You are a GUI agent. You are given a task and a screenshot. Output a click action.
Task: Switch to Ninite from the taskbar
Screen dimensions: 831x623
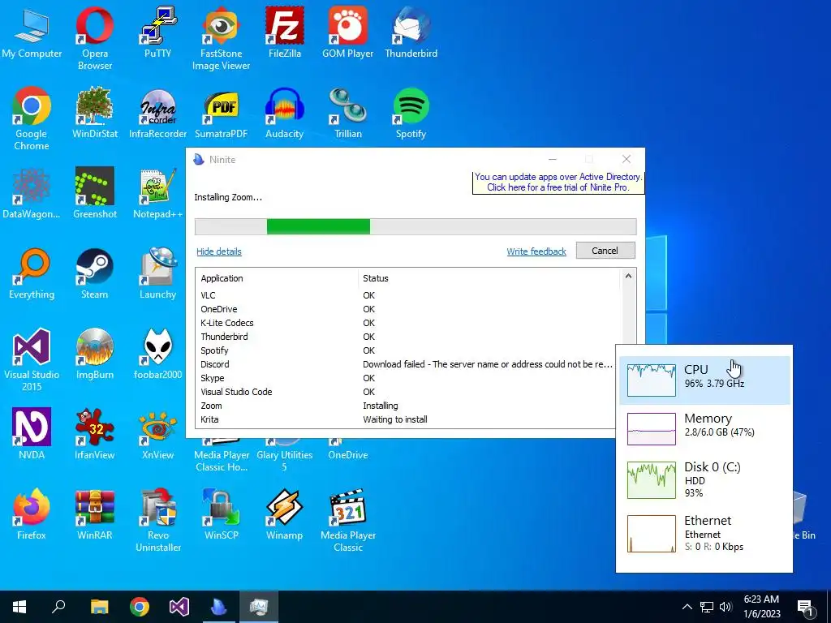tap(219, 607)
